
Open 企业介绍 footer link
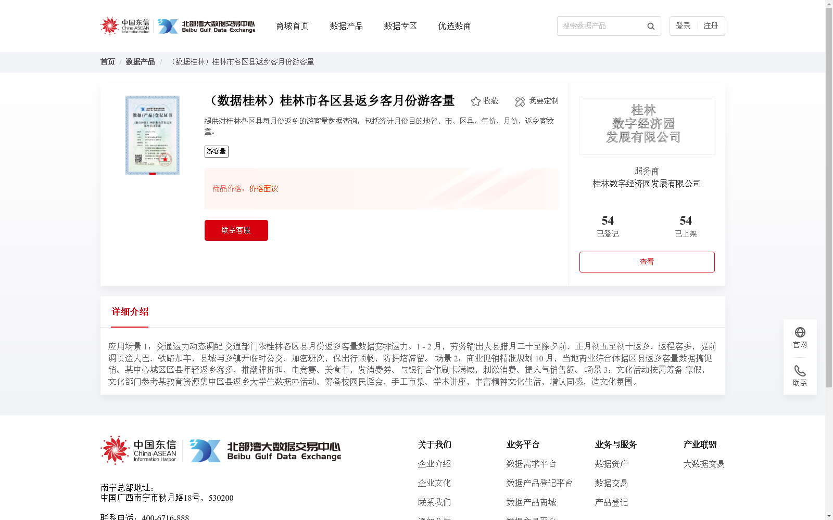pyautogui.click(x=434, y=464)
